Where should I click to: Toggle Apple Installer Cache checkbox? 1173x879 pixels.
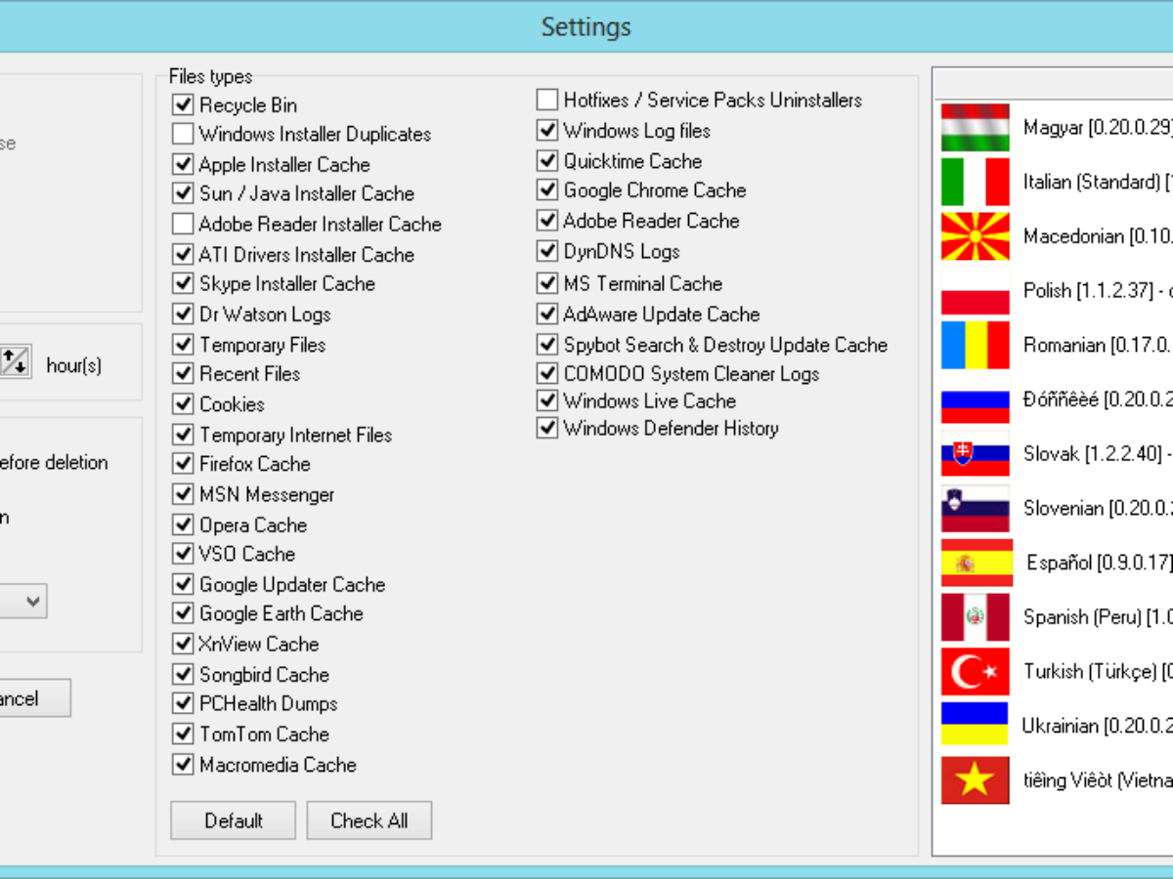[x=183, y=164]
